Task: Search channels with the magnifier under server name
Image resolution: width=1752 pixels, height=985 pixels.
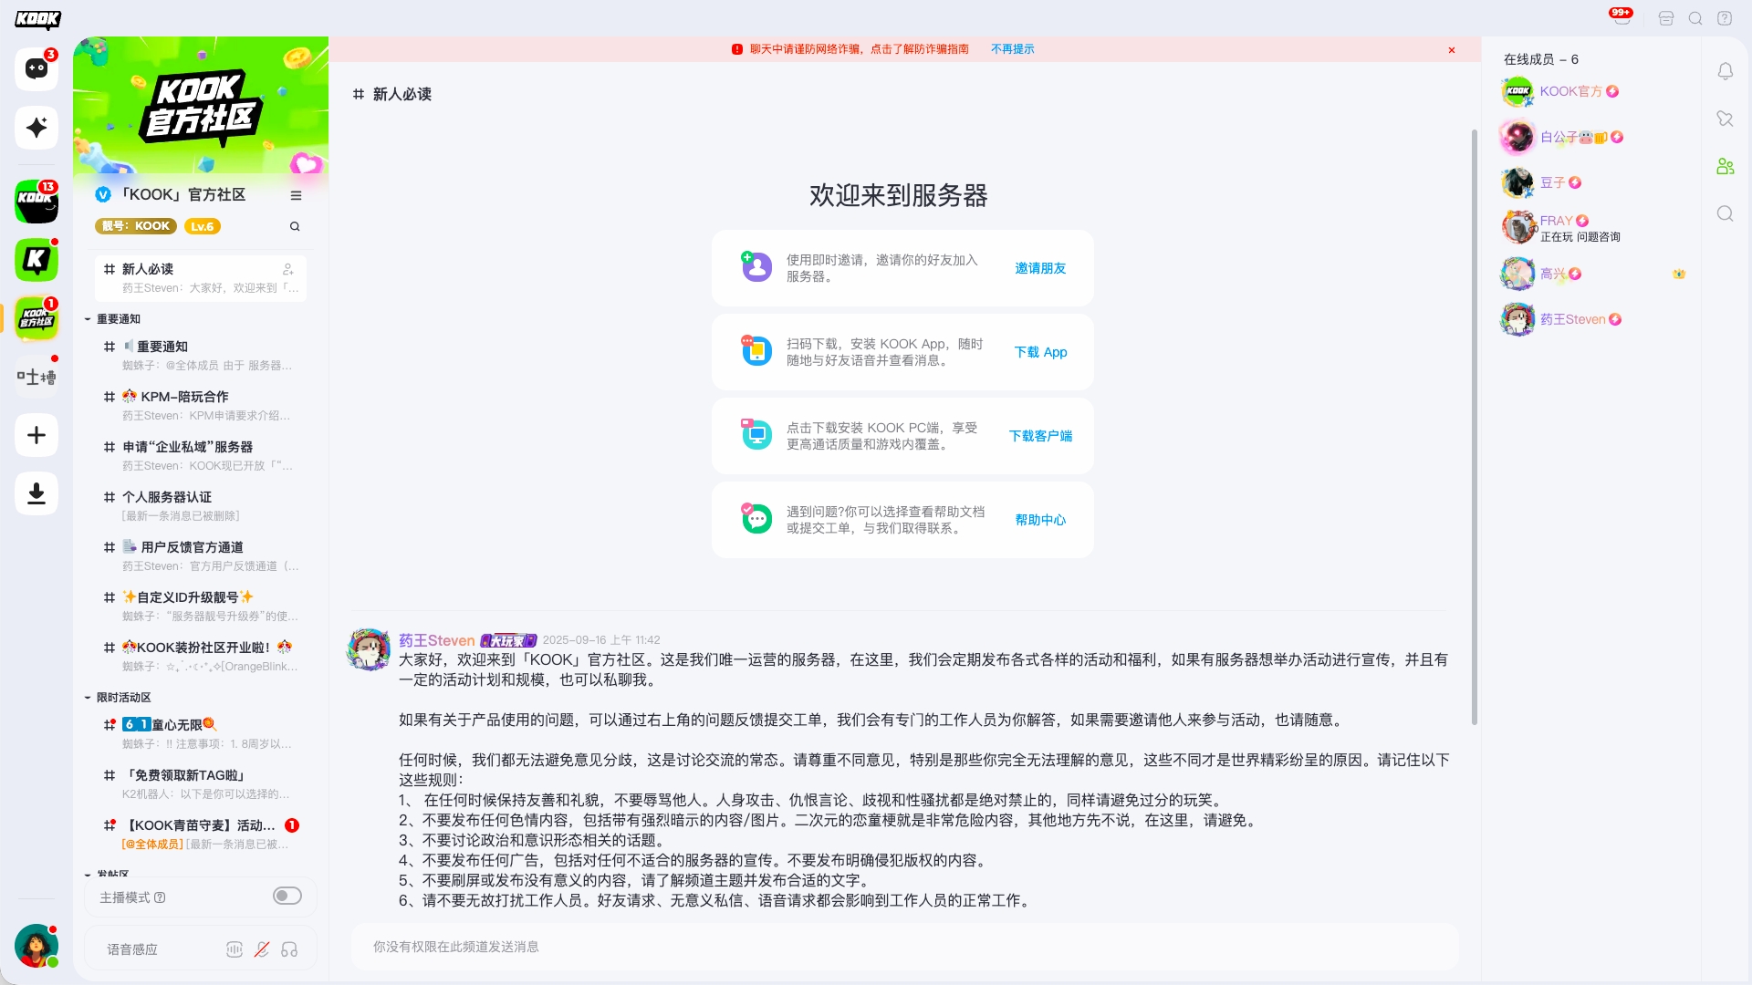Action: [x=295, y=226]
